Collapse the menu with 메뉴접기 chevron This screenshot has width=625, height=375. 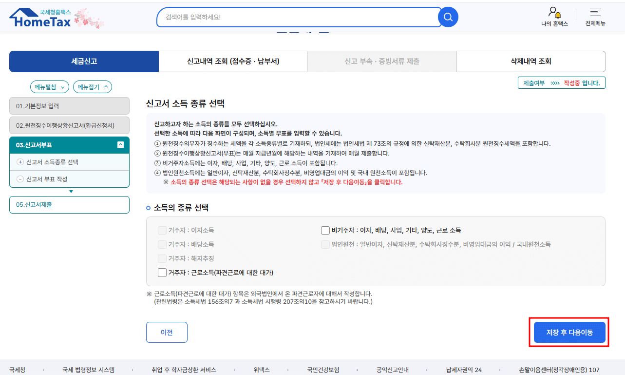(92, 86)
